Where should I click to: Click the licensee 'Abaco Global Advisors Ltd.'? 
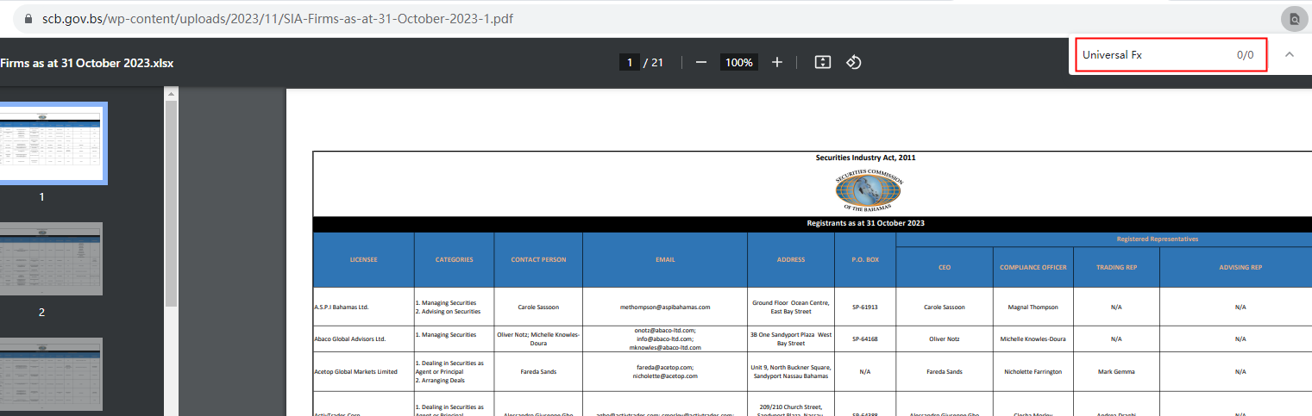click(349, 338)
